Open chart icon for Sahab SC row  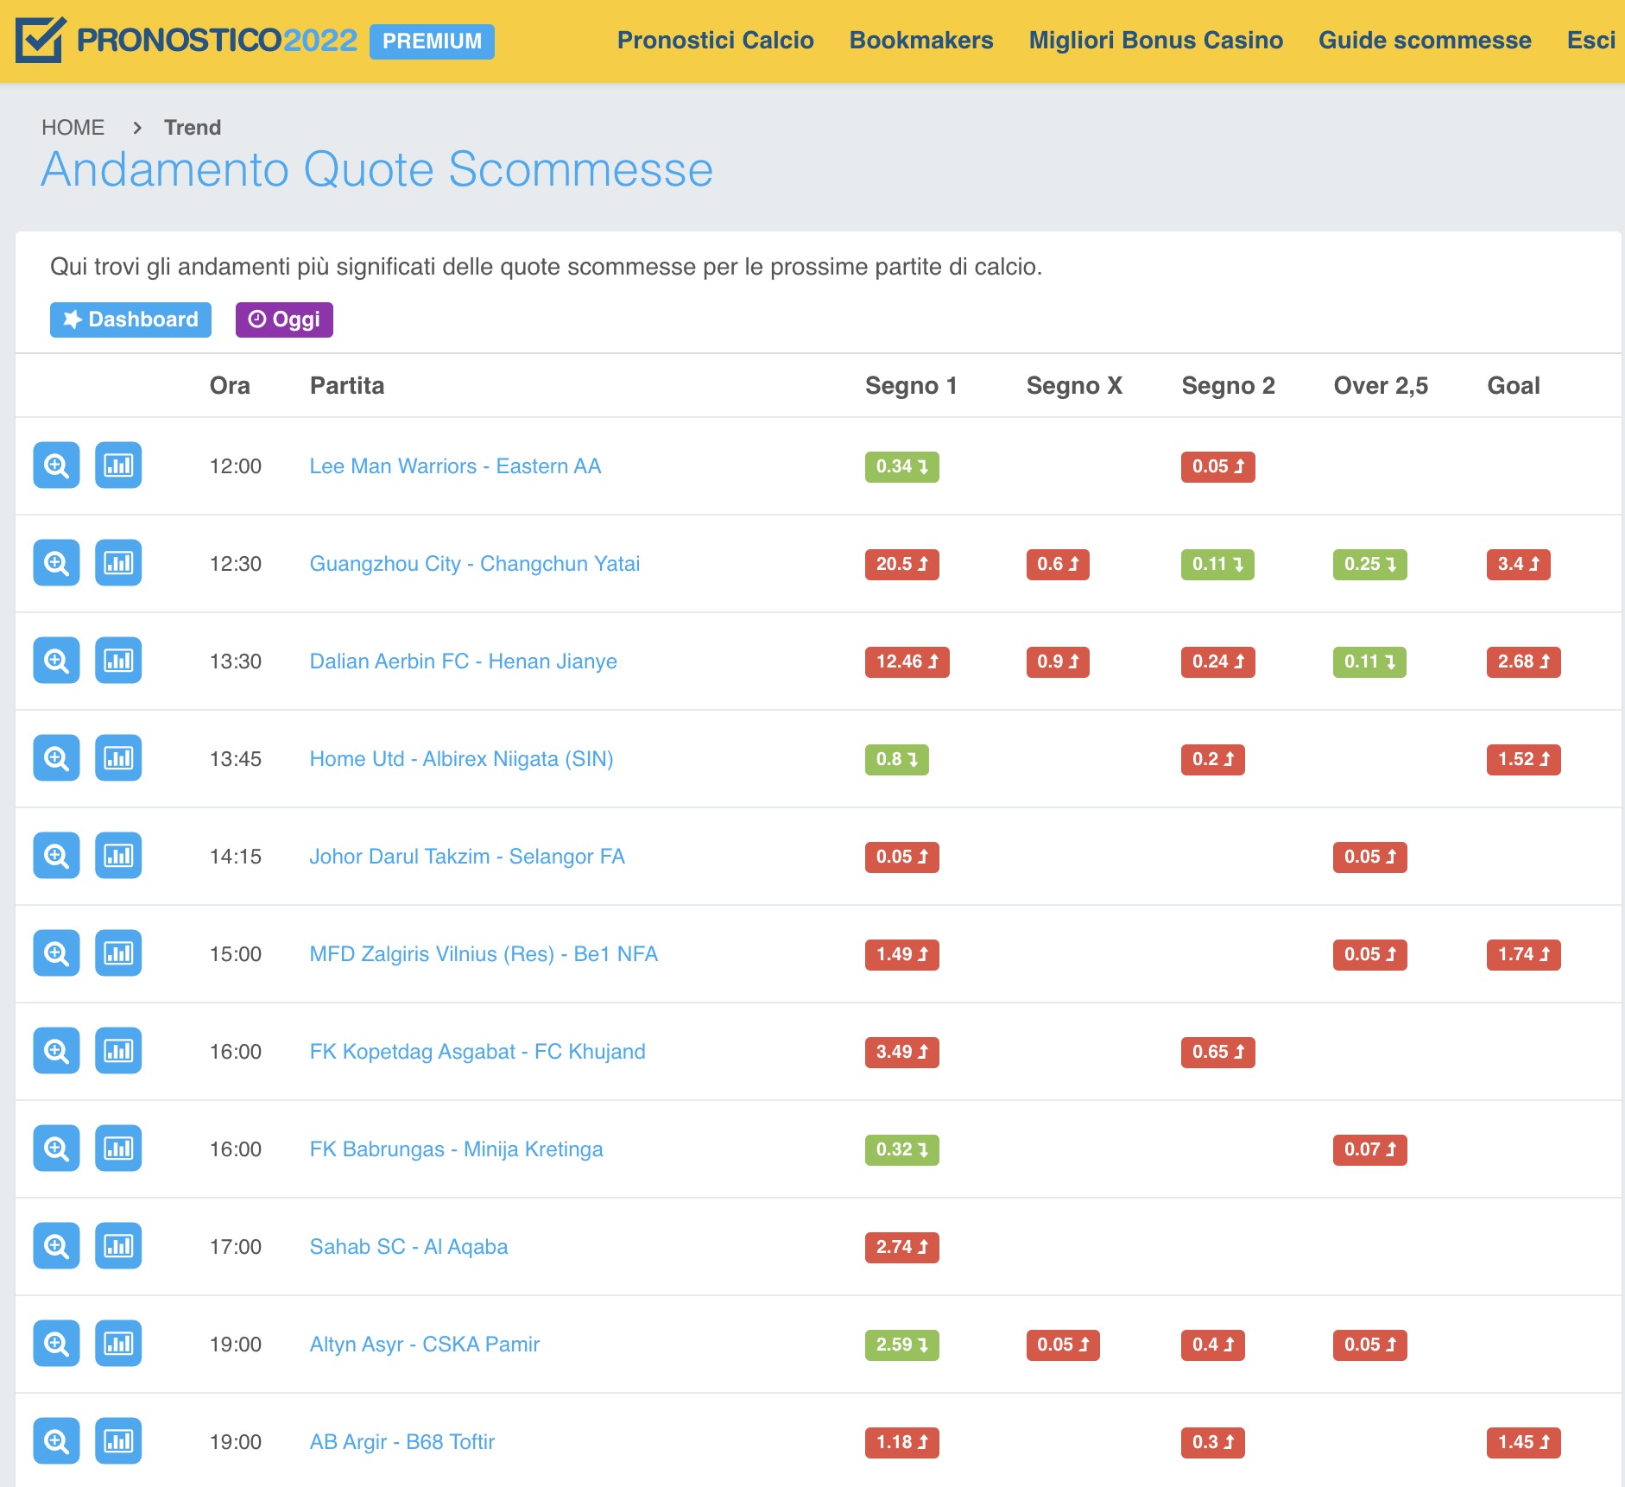pos(118,1246)
